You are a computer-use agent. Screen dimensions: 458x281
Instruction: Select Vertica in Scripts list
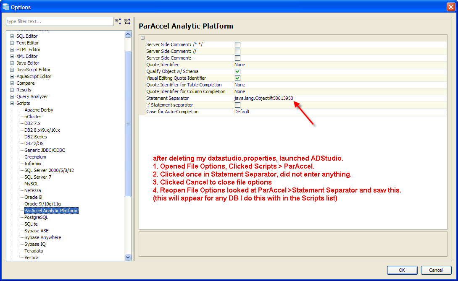tap(31, 258)
